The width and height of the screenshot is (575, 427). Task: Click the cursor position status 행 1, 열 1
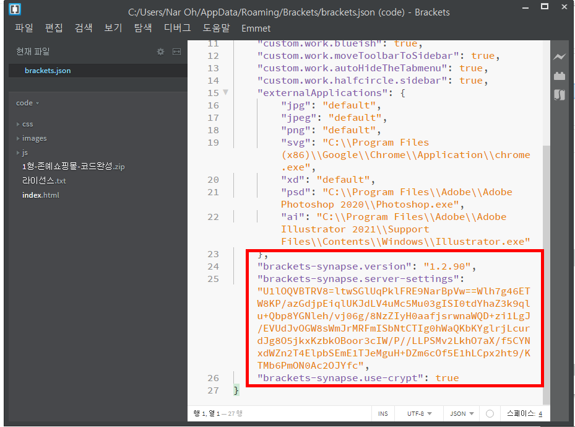(207, 414)
